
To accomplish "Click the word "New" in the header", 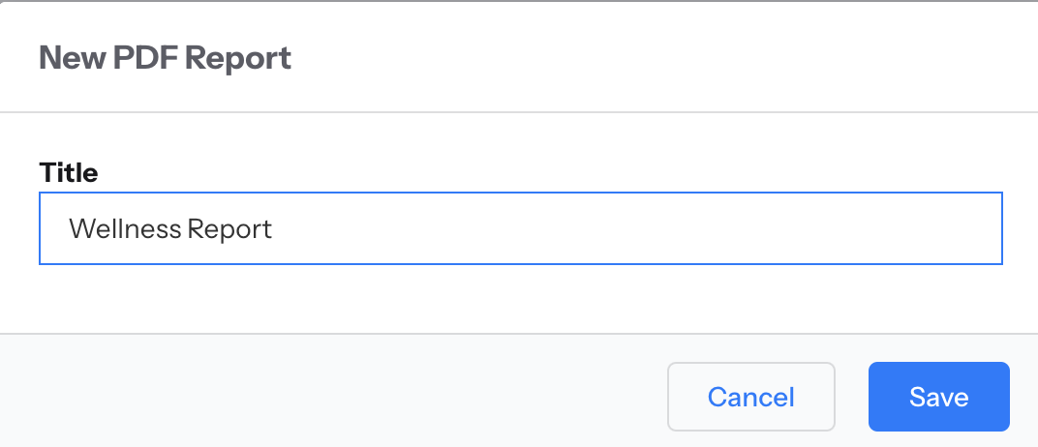I will coord(73,58).
